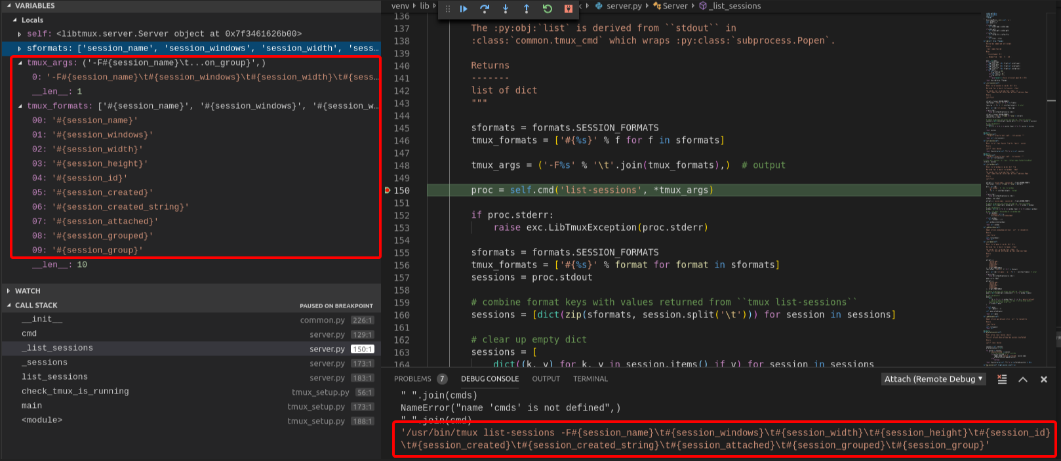Collapse the tmux_args variable
1061x461 pixels.
[20, 63]
